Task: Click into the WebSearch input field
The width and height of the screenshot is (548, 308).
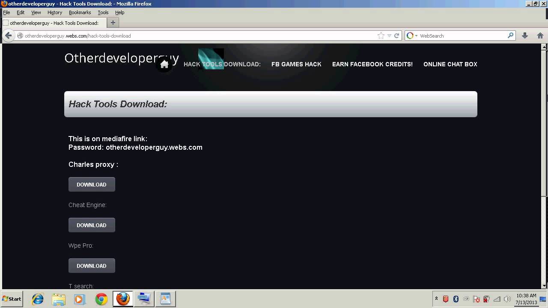Action: [462, 36]
